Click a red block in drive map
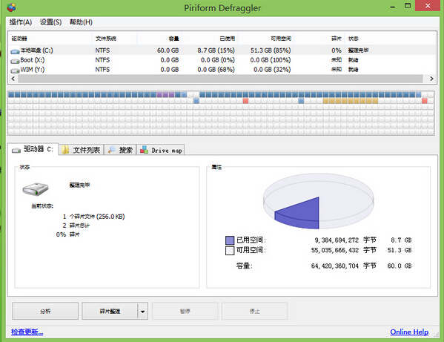This screenshot has width=444, height=342. 245,101
